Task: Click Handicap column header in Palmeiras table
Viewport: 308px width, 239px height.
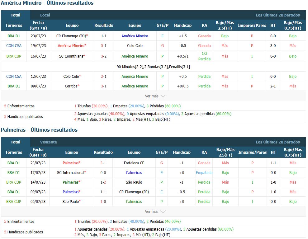Action: pyautogui.click(x=182, y=152)
